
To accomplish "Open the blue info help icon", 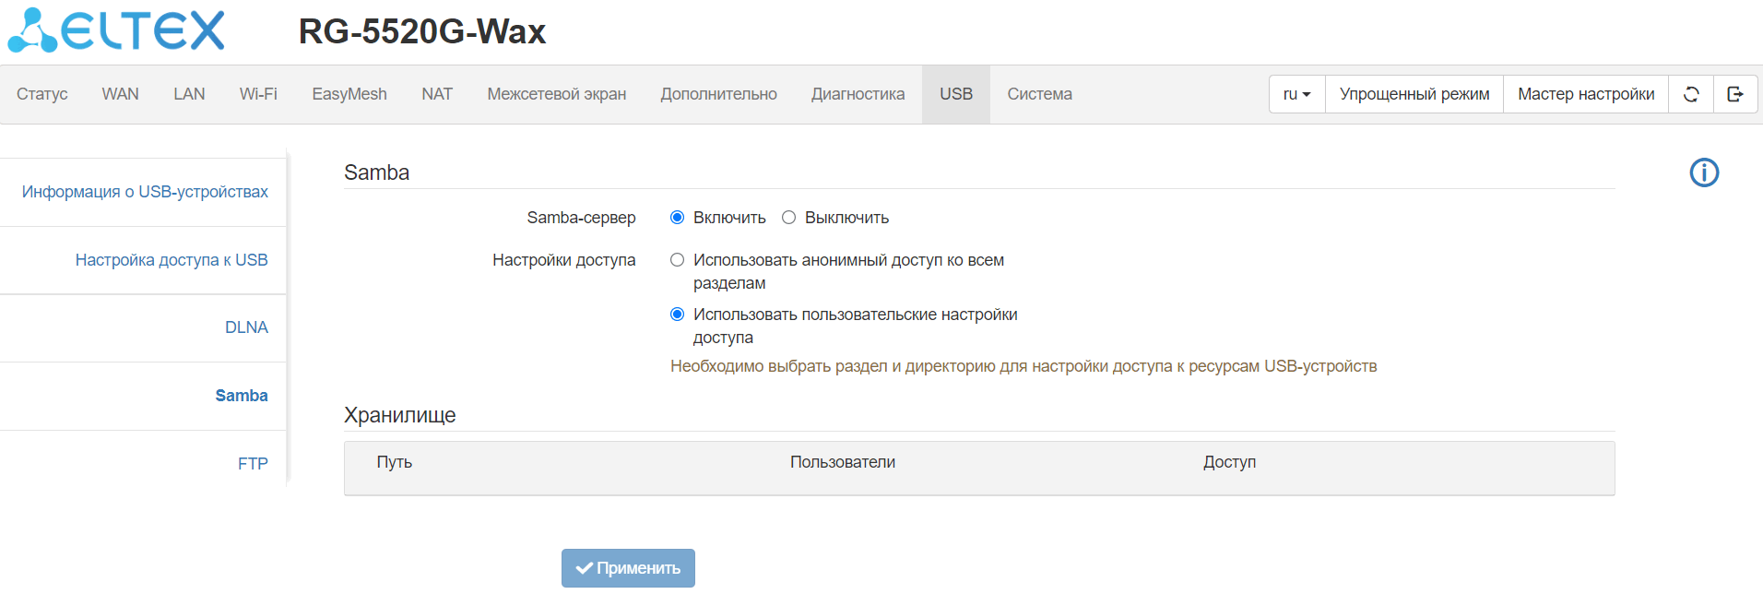I will 1704,172.
